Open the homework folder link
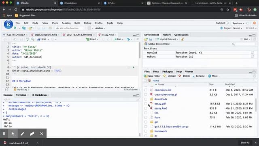Viewport: 259px width, 146px height. click(161, 131)
